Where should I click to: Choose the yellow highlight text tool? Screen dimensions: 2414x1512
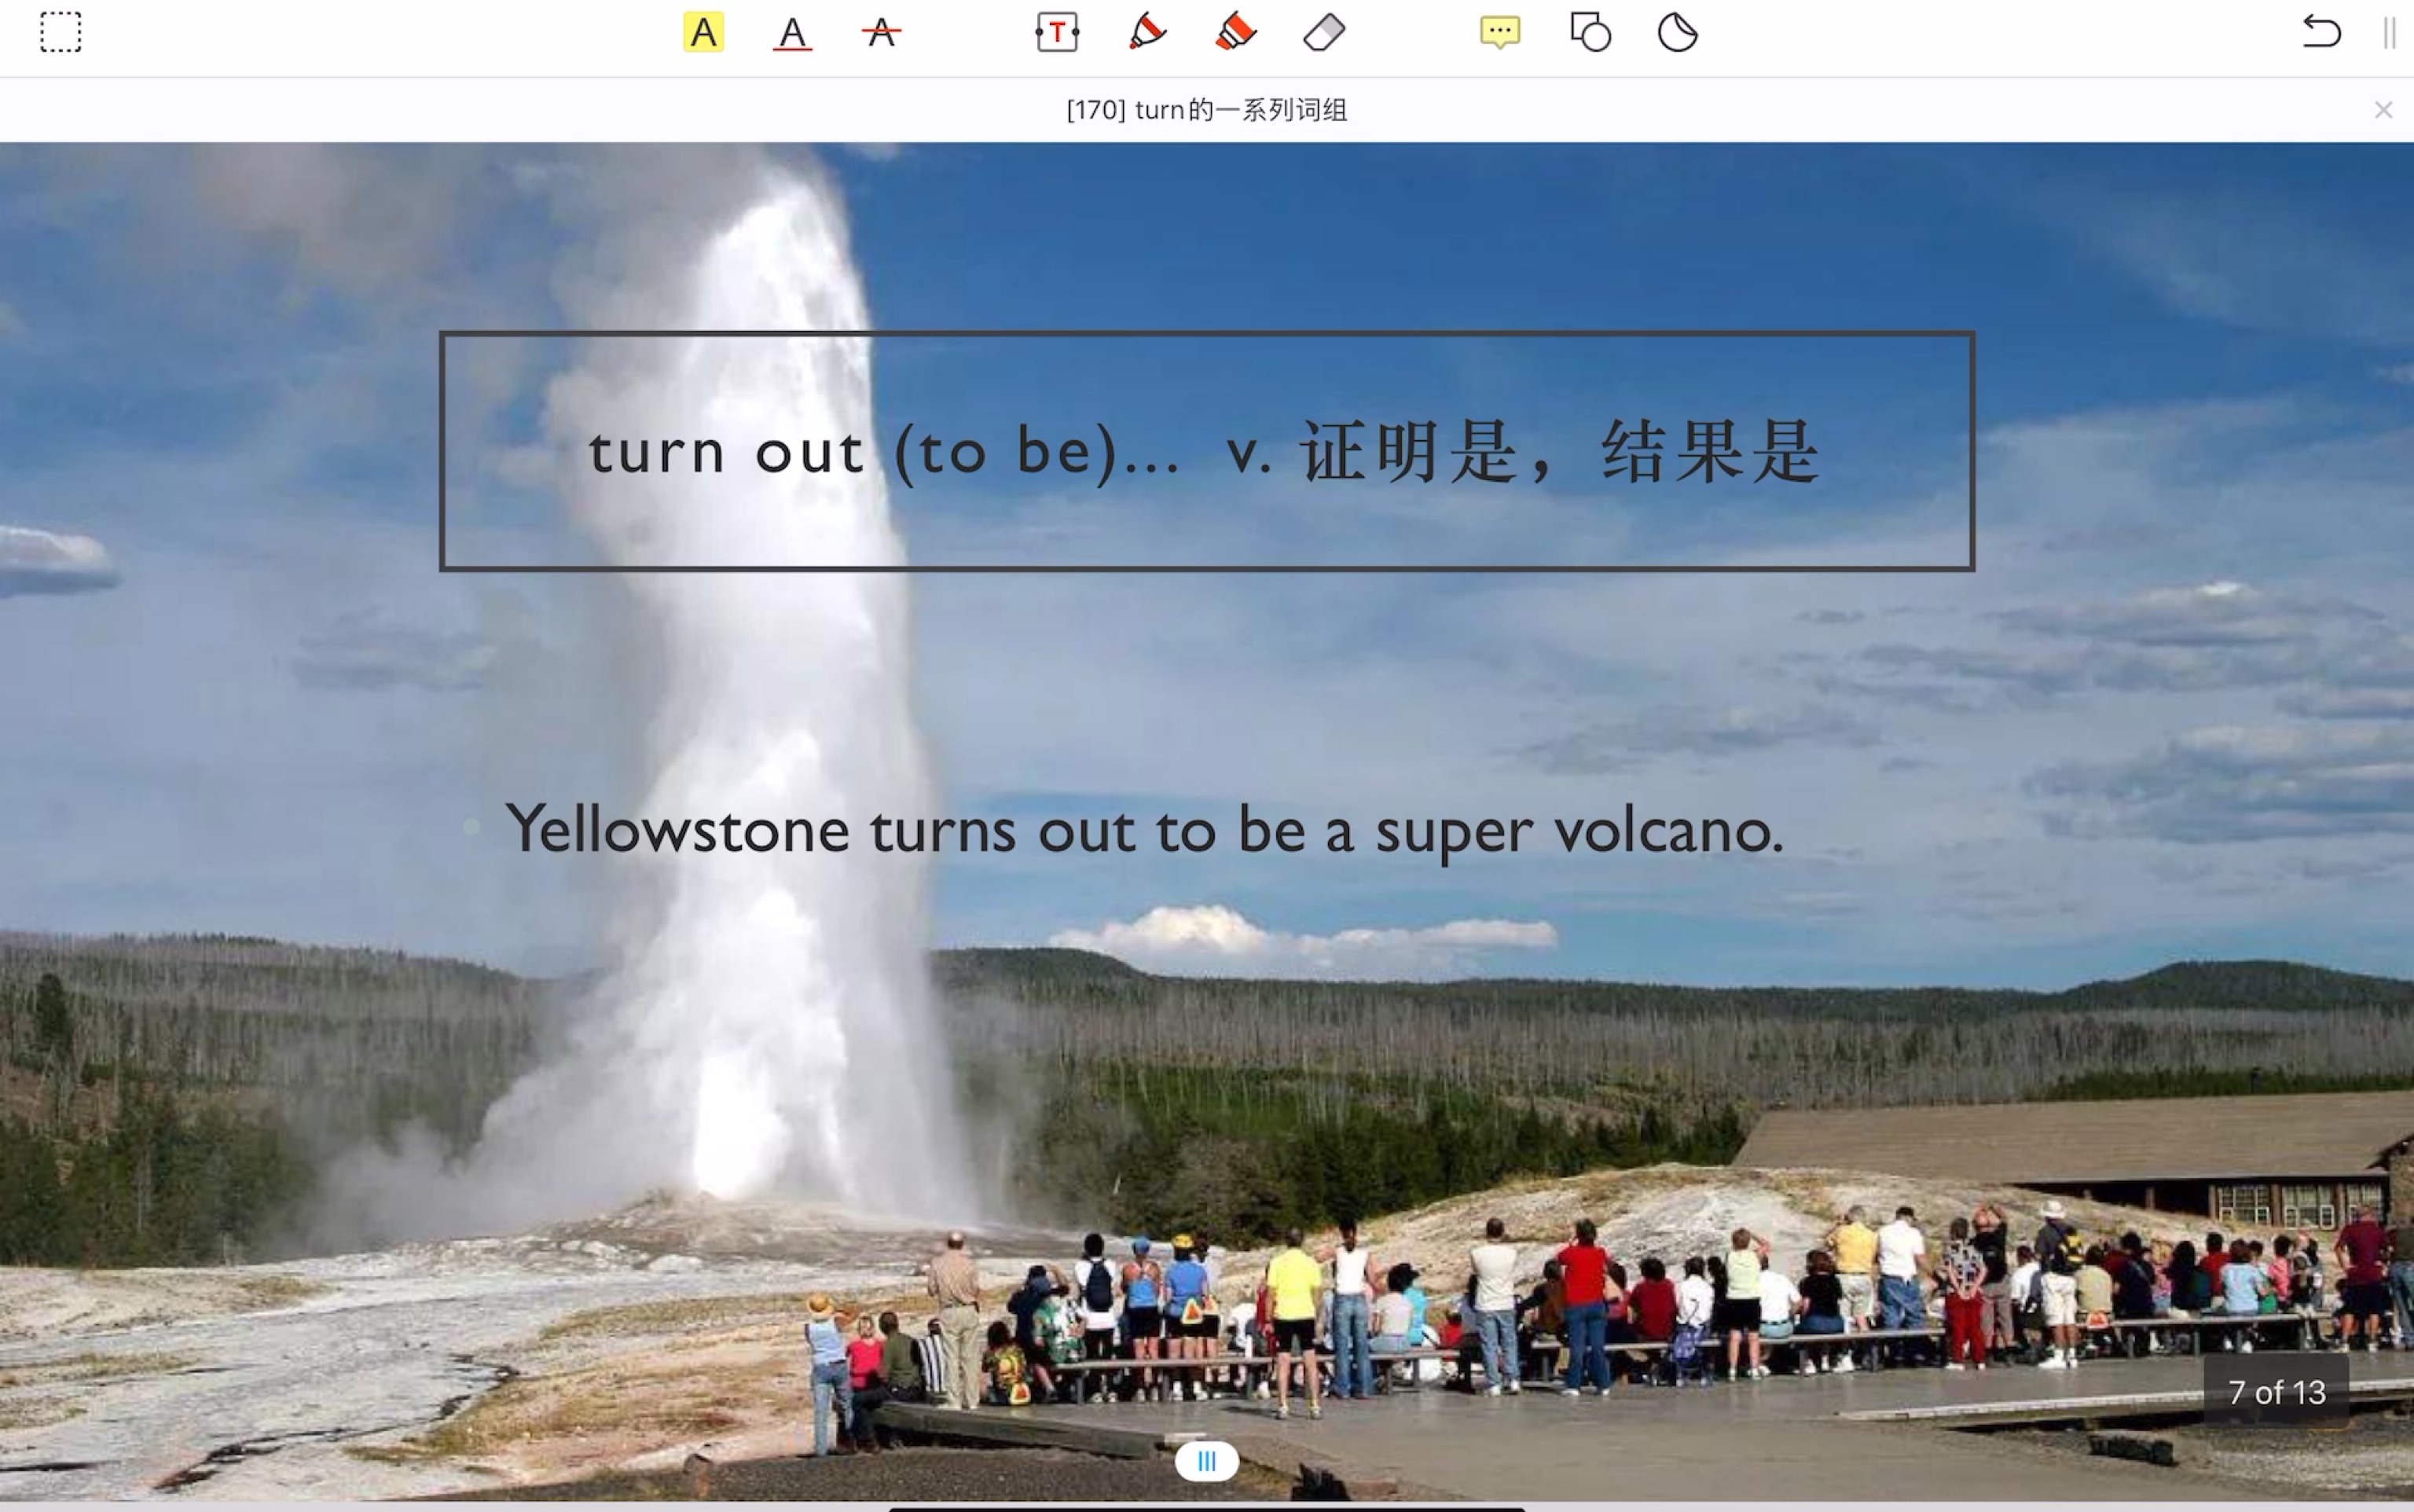point(703,32)
